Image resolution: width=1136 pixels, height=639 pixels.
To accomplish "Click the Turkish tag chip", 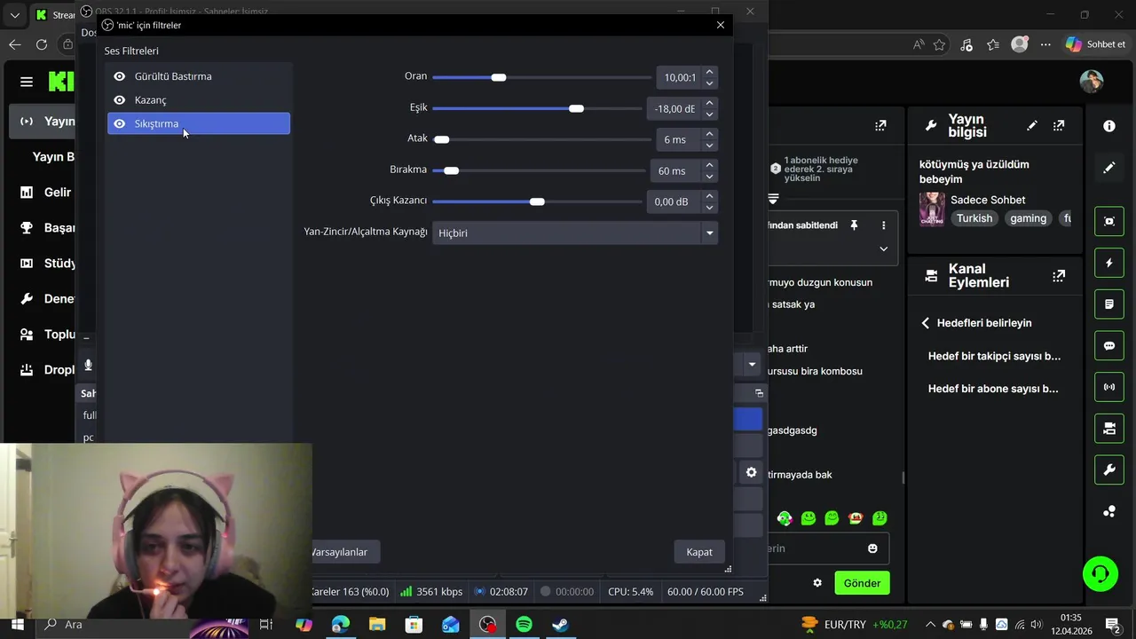I will tap(974, 218).
